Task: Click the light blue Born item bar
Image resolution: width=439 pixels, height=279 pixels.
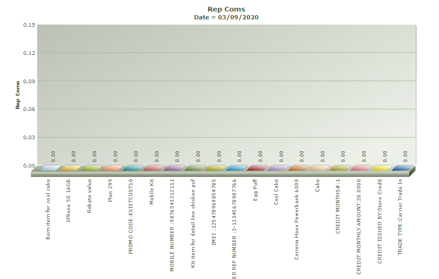Action: [x=50, y=168]
